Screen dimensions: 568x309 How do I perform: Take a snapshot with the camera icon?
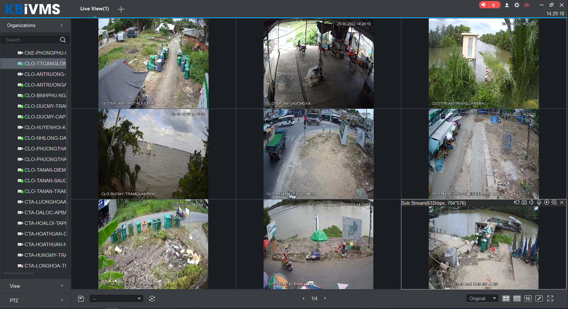pos(524,202)
